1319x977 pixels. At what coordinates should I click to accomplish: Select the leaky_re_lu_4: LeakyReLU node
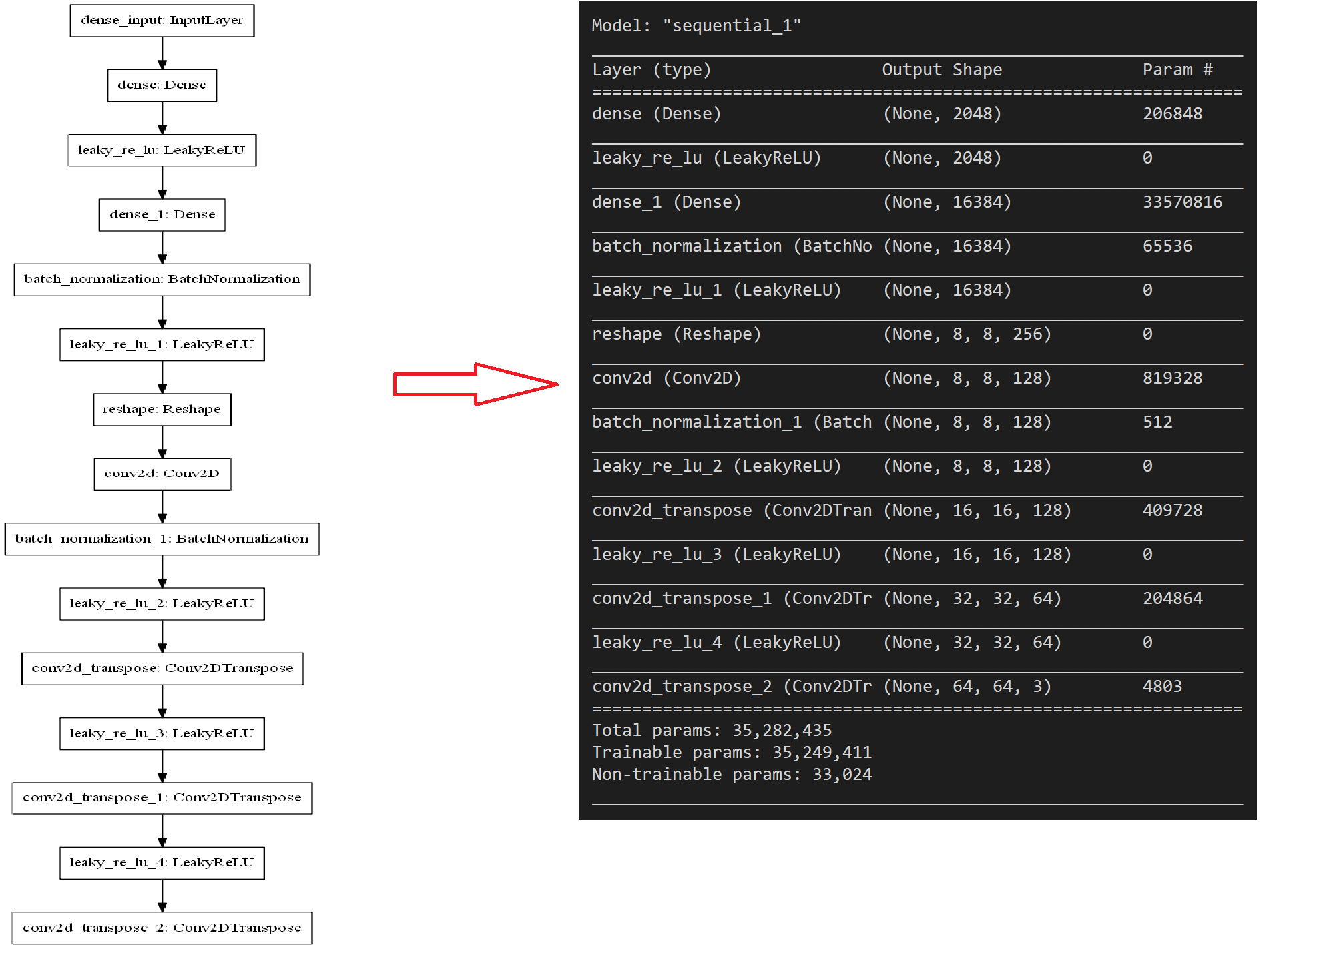tap(162, 862)
